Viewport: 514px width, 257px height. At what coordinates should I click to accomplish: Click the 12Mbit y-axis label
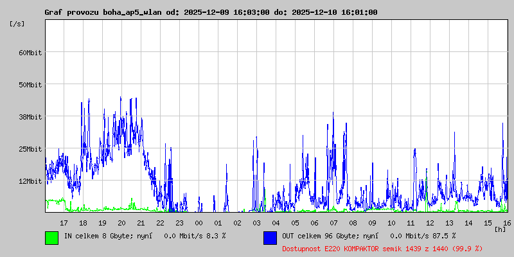click(x=30, y=181)
